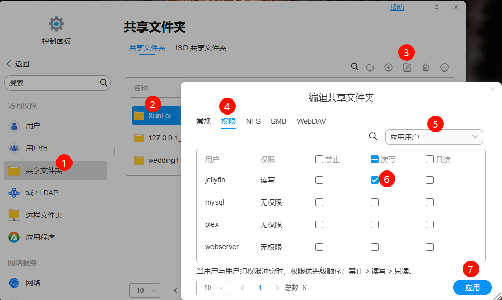502x300 pixels.
Task: Click 返回 to go back
Action: [18, 64]
